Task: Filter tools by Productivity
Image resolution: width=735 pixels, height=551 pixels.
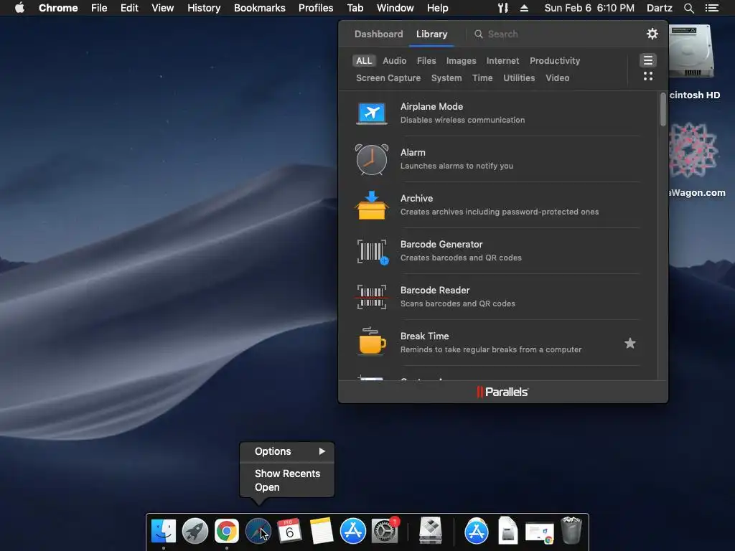Action: click(x=555, y=61)
